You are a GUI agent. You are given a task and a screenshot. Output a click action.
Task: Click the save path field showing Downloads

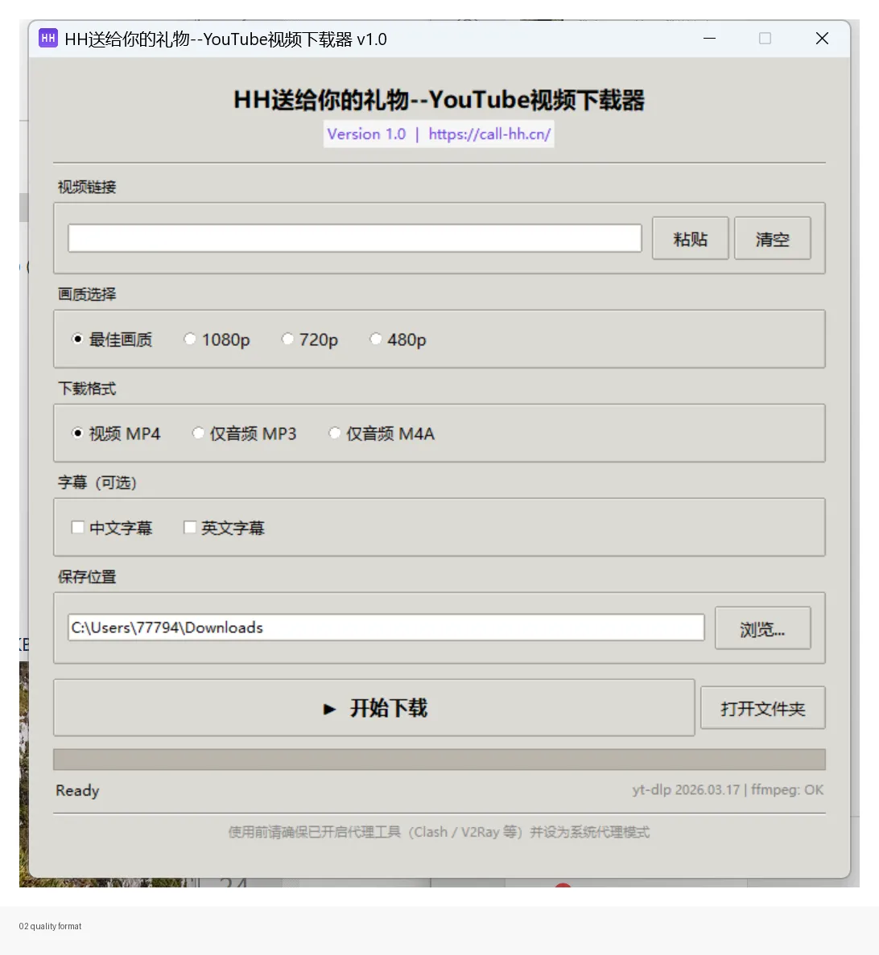pyautogui.click(x=385, y=628)
